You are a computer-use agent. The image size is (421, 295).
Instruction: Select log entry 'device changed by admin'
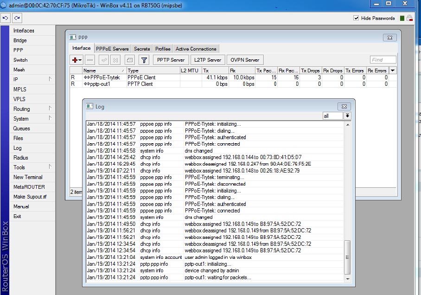click(x=215, y=270)
